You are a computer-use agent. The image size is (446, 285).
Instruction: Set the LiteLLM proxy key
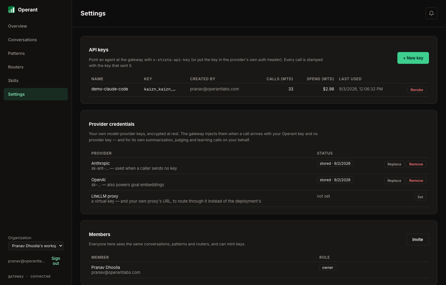click(x=420, y=197)
